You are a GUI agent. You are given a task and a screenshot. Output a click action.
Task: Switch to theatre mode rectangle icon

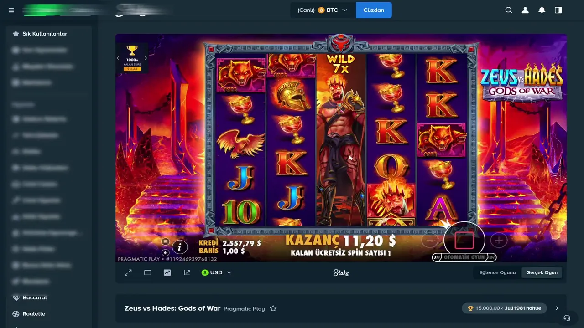coord(148,272)
